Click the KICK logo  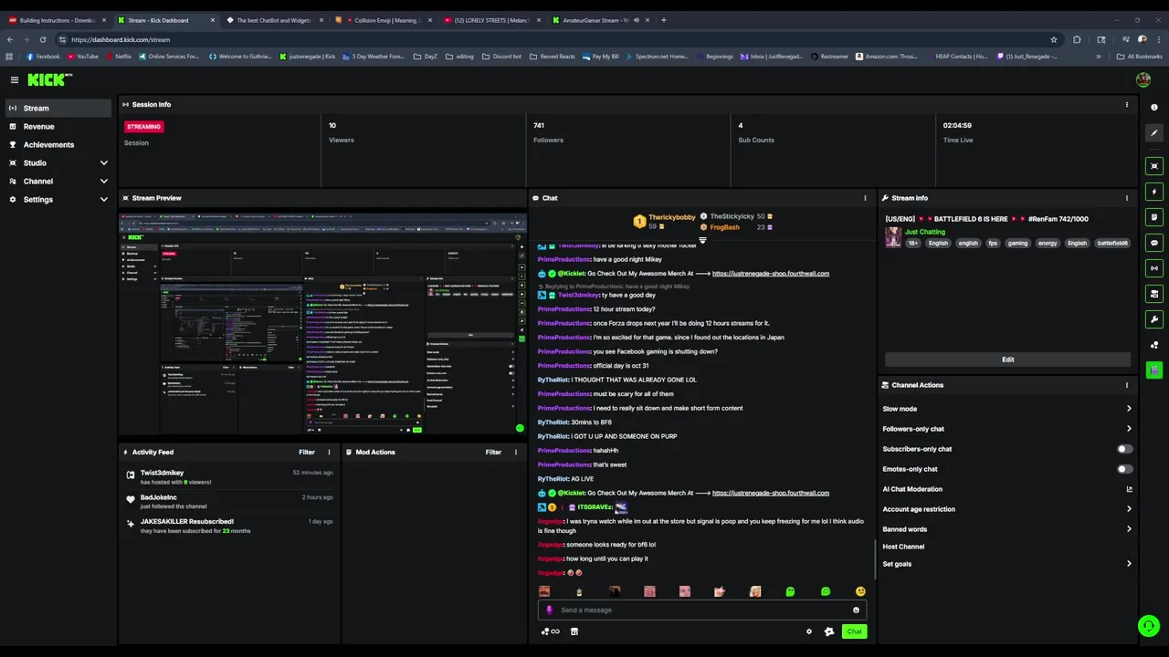(49, 80)
